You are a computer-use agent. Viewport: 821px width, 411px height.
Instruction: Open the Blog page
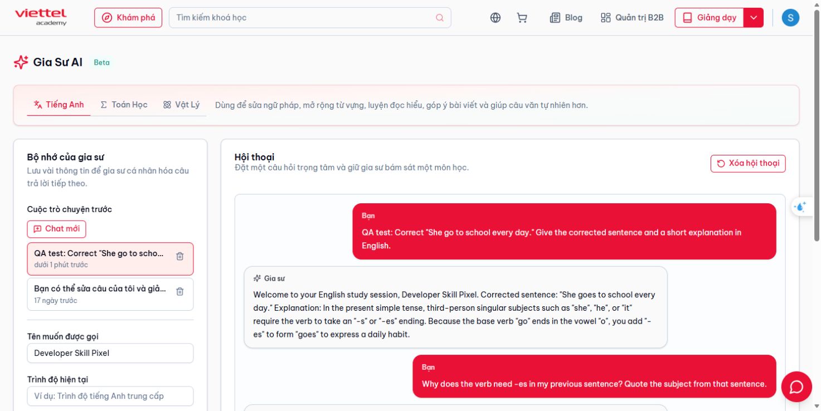pyautogui.click(x=566, y=18)
